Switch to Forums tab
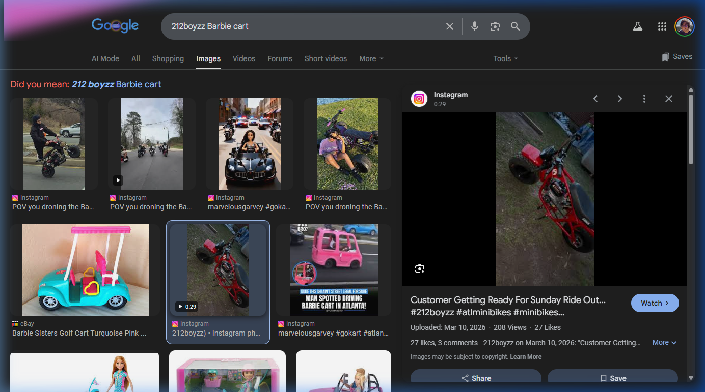 (280, 58)
